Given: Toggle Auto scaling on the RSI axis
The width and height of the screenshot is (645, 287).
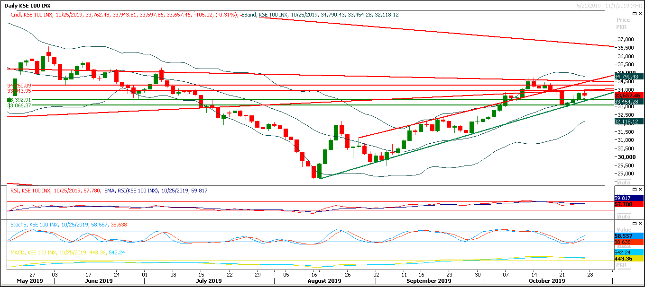Looking at the screenshot, I should tap(623, 216).
